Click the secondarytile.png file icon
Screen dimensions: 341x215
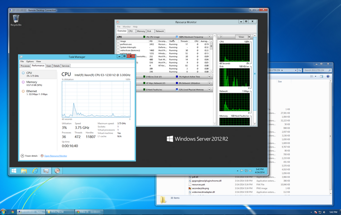coord(190,188)
